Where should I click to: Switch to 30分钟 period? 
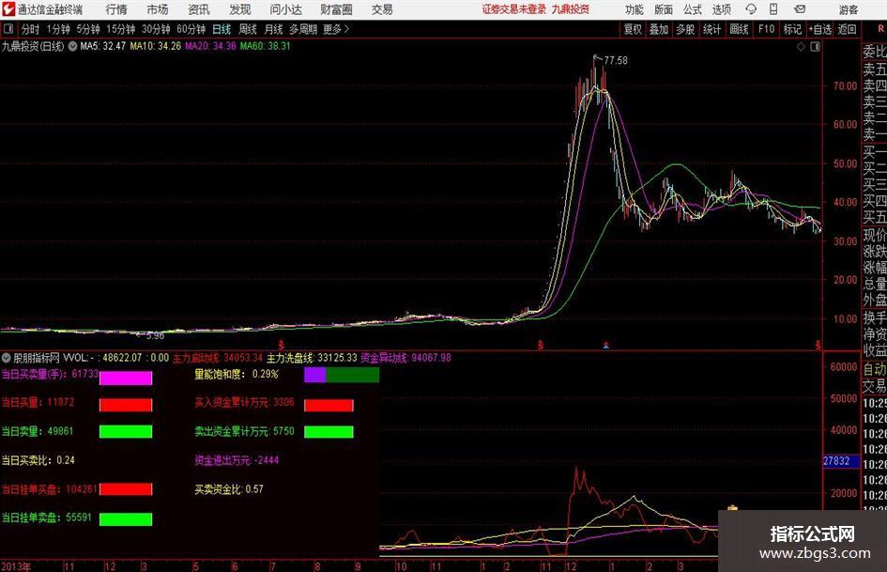pos(156,29)
